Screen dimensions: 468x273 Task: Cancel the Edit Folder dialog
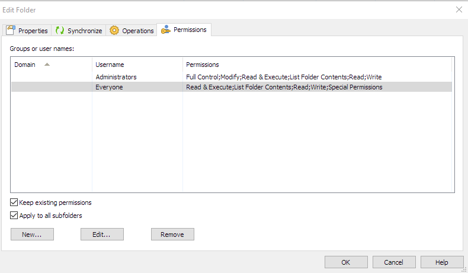point(393,262)
